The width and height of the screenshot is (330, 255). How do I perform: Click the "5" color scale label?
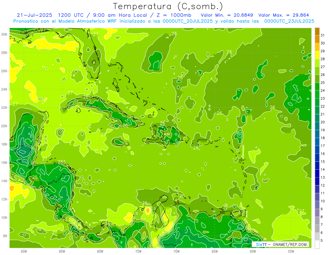(x=322, y=240)
